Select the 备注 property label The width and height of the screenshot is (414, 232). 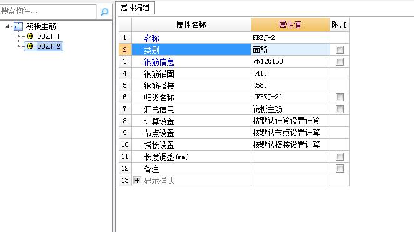tap(151, 169)
